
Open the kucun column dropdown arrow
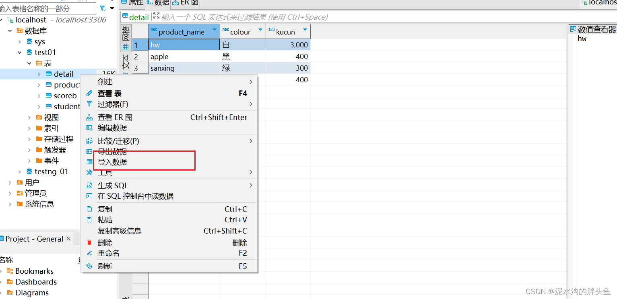click(305, 30)
